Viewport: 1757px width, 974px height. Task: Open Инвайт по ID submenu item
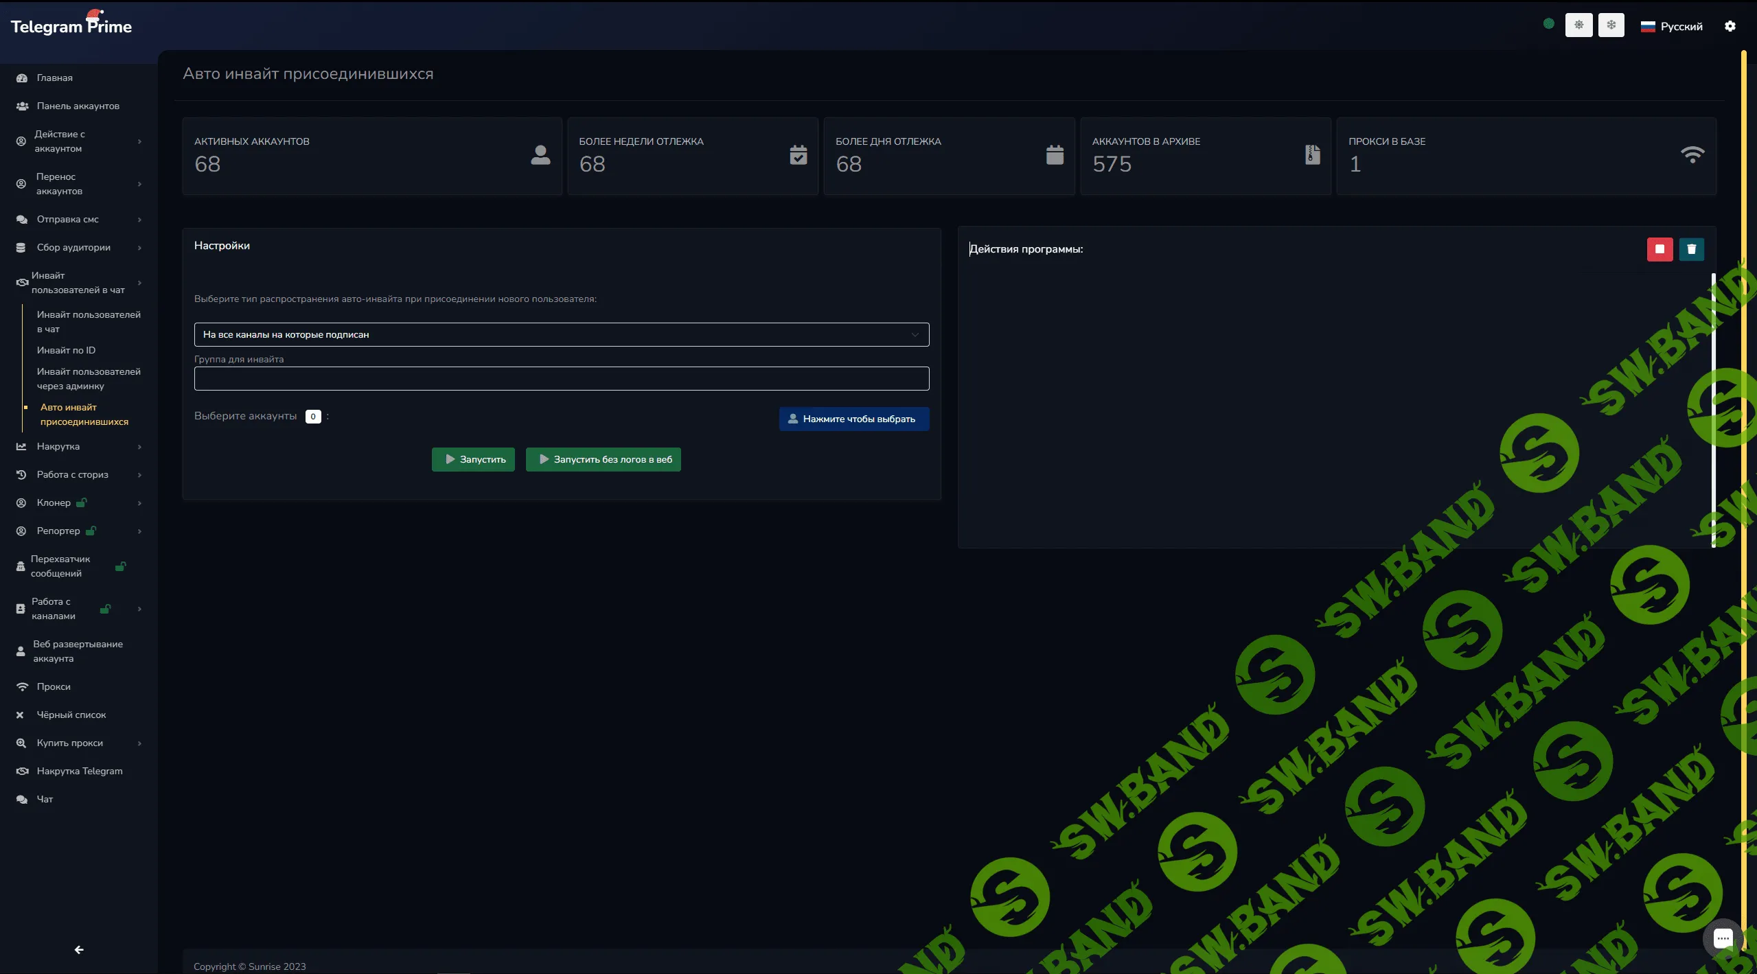coord(66,350)
